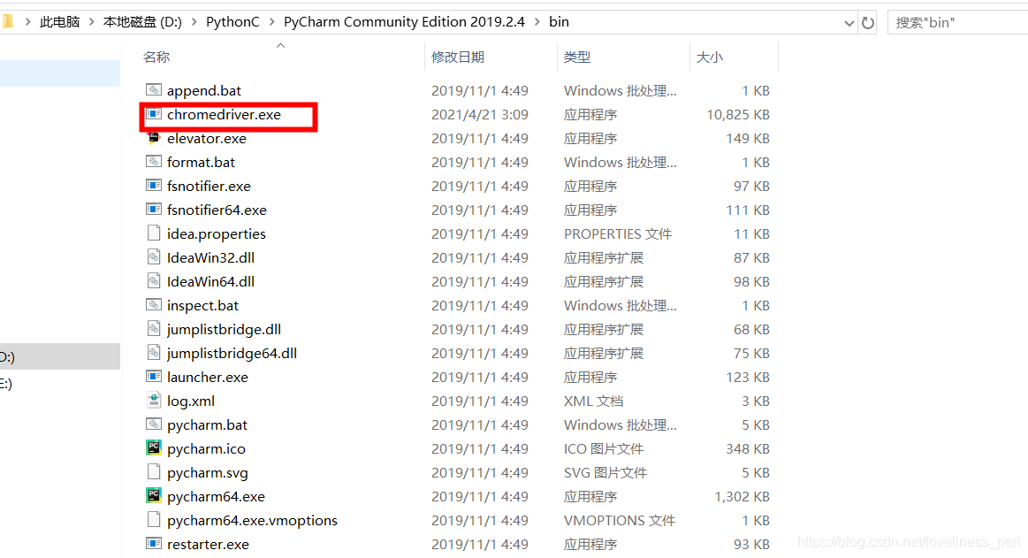Navigate to 此电脑 in address bar
The image size is (1028, 558).
(59, 22)
